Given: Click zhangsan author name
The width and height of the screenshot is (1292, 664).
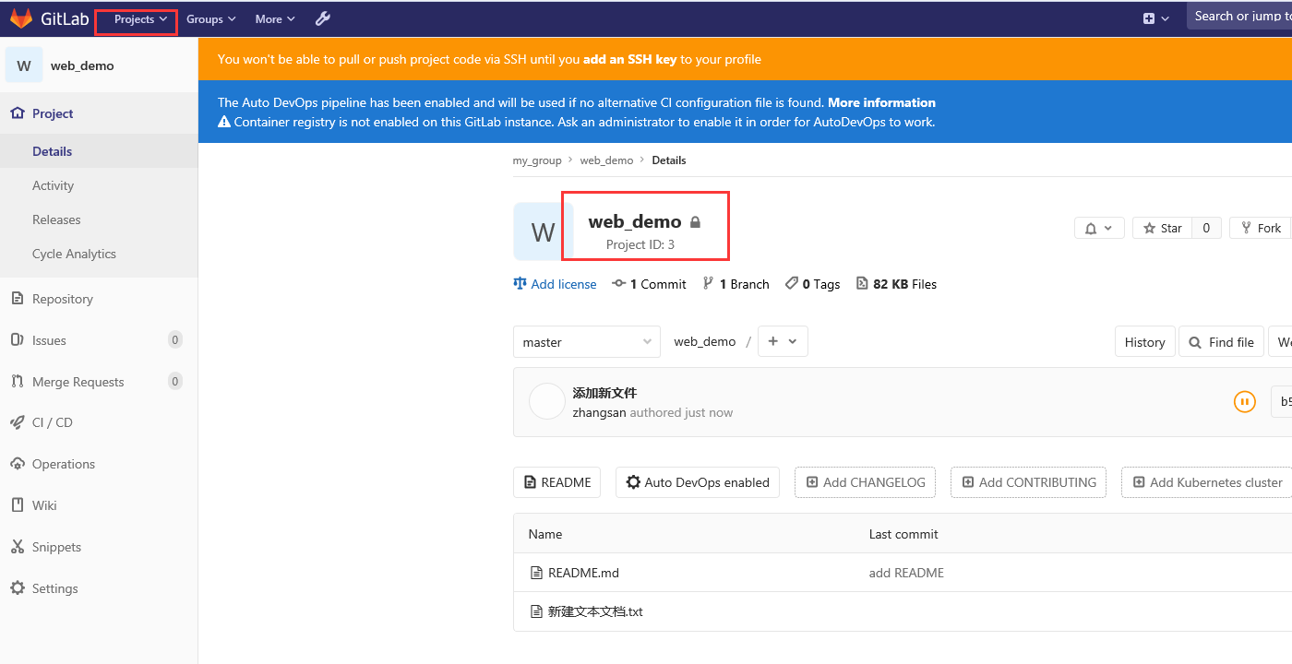Looking at the screenshot, I should click(599, 413).
